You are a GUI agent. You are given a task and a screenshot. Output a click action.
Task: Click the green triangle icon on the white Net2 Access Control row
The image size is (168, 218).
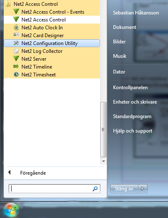pos(16,19)
